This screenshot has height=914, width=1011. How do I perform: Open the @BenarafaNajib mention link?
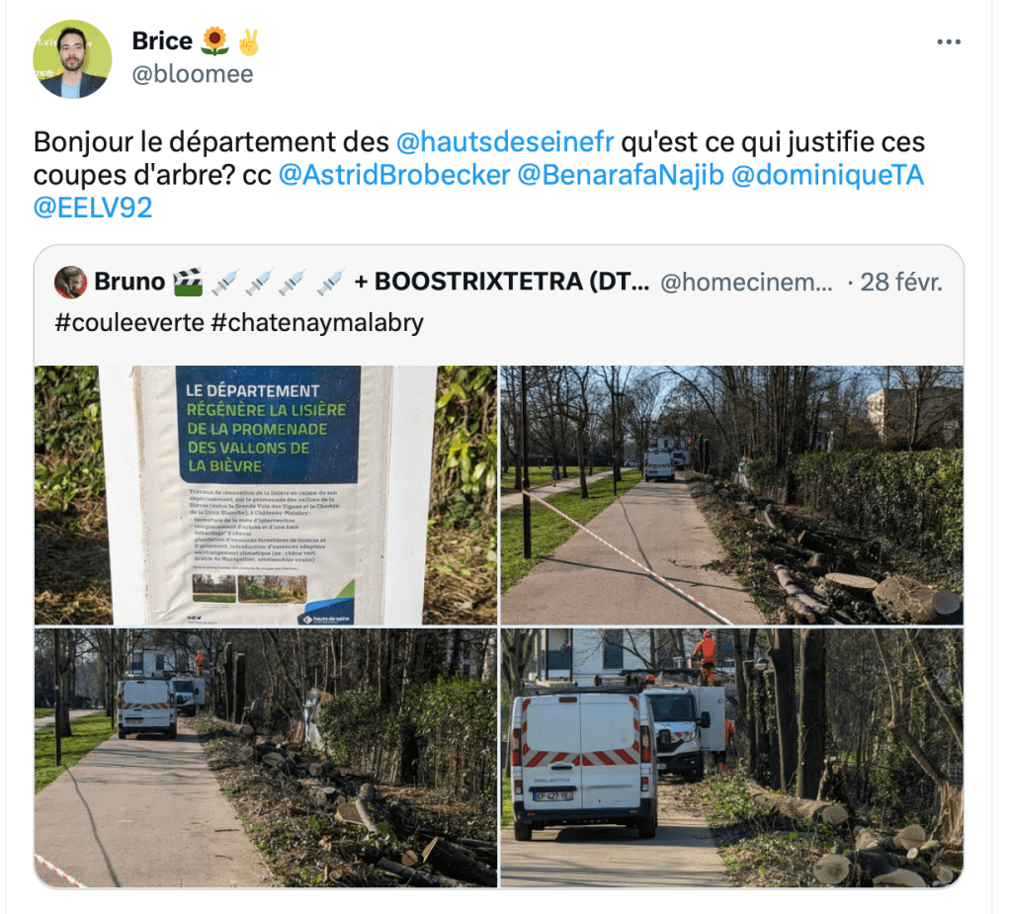tap(621, 175)
